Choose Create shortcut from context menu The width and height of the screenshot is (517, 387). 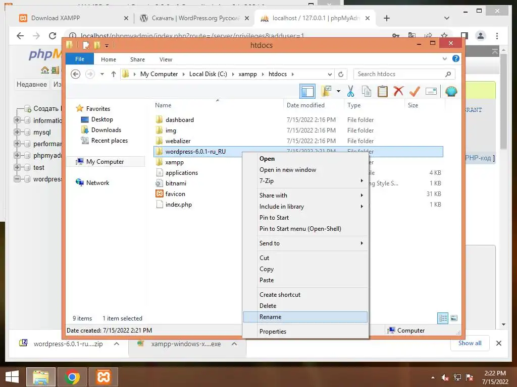click(305, 294)
